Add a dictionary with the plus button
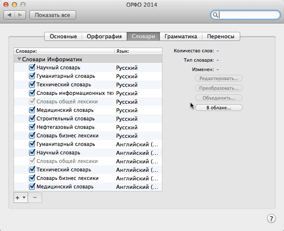This screenshot has width=284, height=231. pos(17,198)
